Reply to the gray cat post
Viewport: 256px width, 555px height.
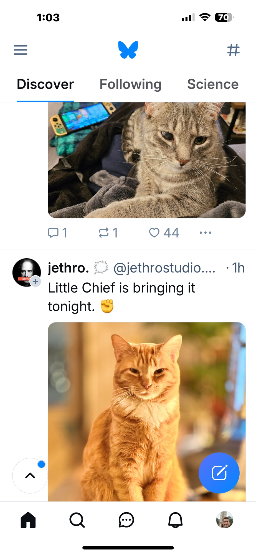[57, 233]
